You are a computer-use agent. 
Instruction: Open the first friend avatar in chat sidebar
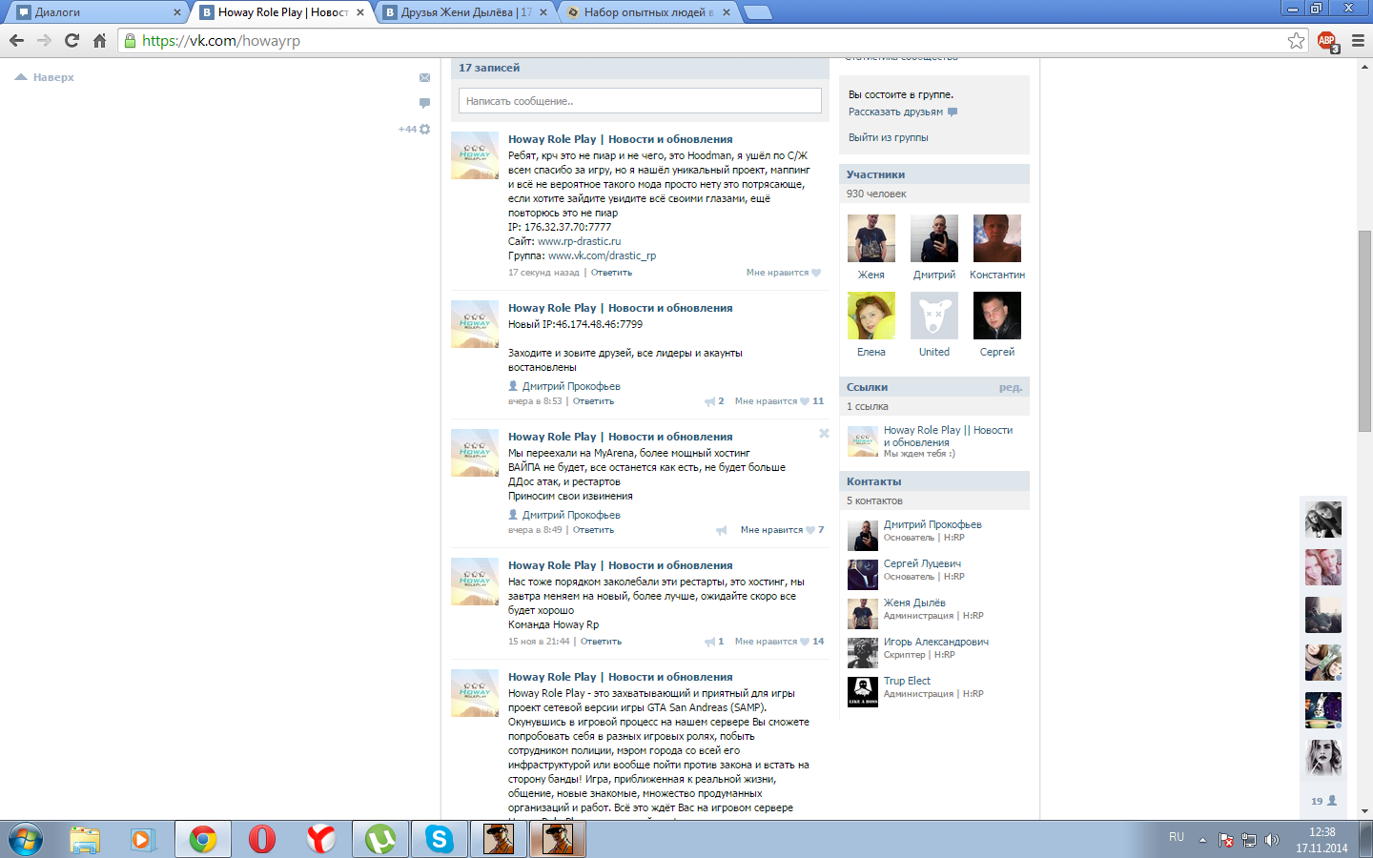1323,520
